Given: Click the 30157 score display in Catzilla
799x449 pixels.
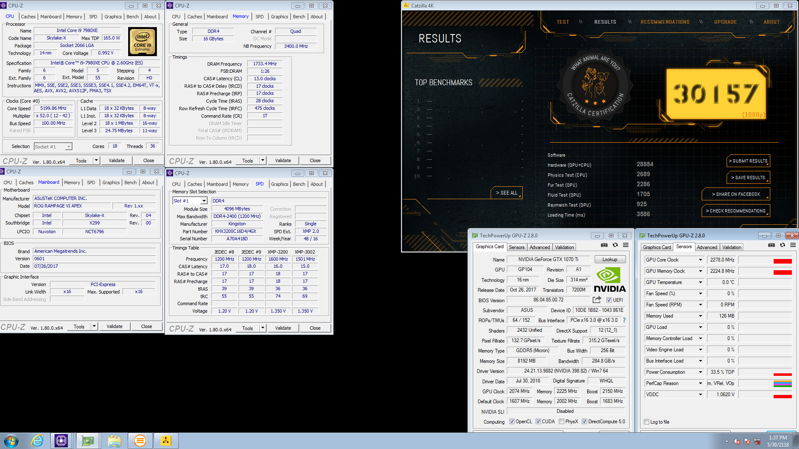Looking at the screenshot, I should [x=716, y=94].
